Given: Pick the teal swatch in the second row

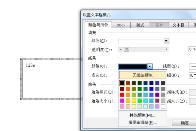Looking at the screenshot, I should tap(145, 89).
